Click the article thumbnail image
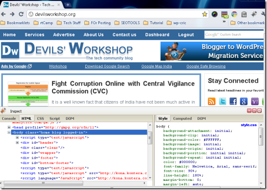Viewport: 267px width, 190px height. click(28, 94)
